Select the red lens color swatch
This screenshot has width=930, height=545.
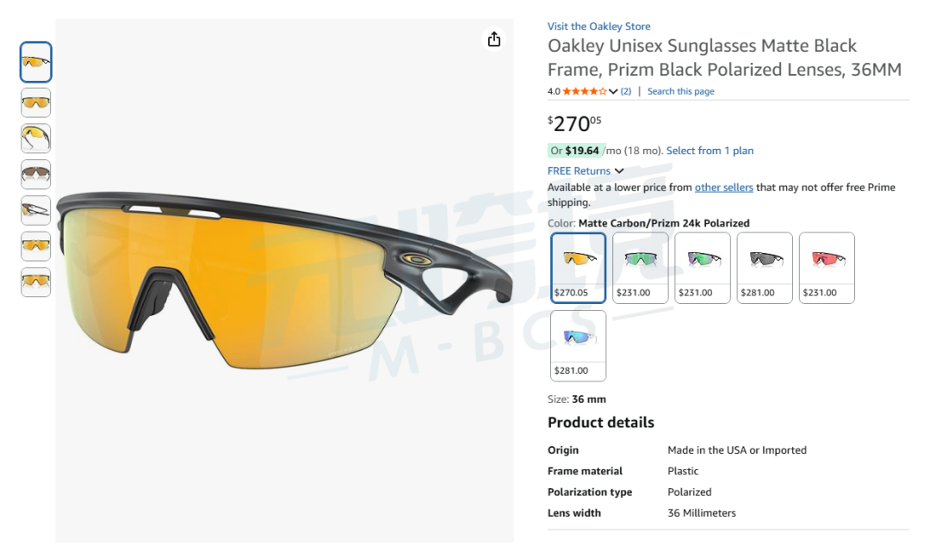[827, 268]
